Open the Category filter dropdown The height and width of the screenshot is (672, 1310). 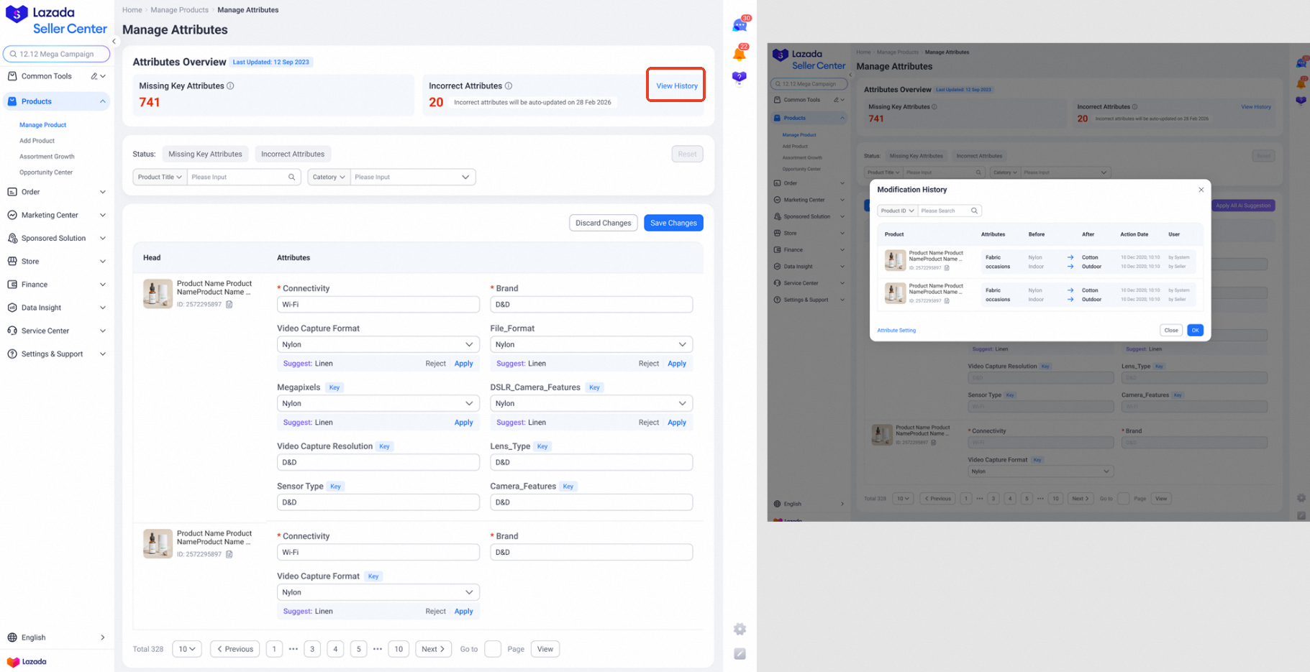[x=328, y=177]
